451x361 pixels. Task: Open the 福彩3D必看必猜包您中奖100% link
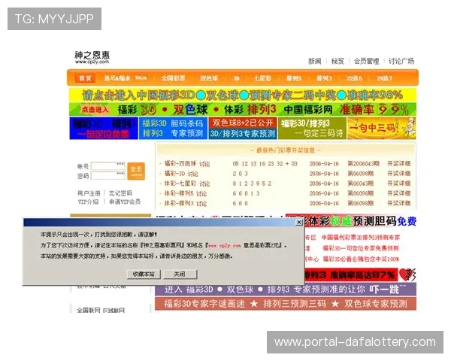(x=361, y=259)
